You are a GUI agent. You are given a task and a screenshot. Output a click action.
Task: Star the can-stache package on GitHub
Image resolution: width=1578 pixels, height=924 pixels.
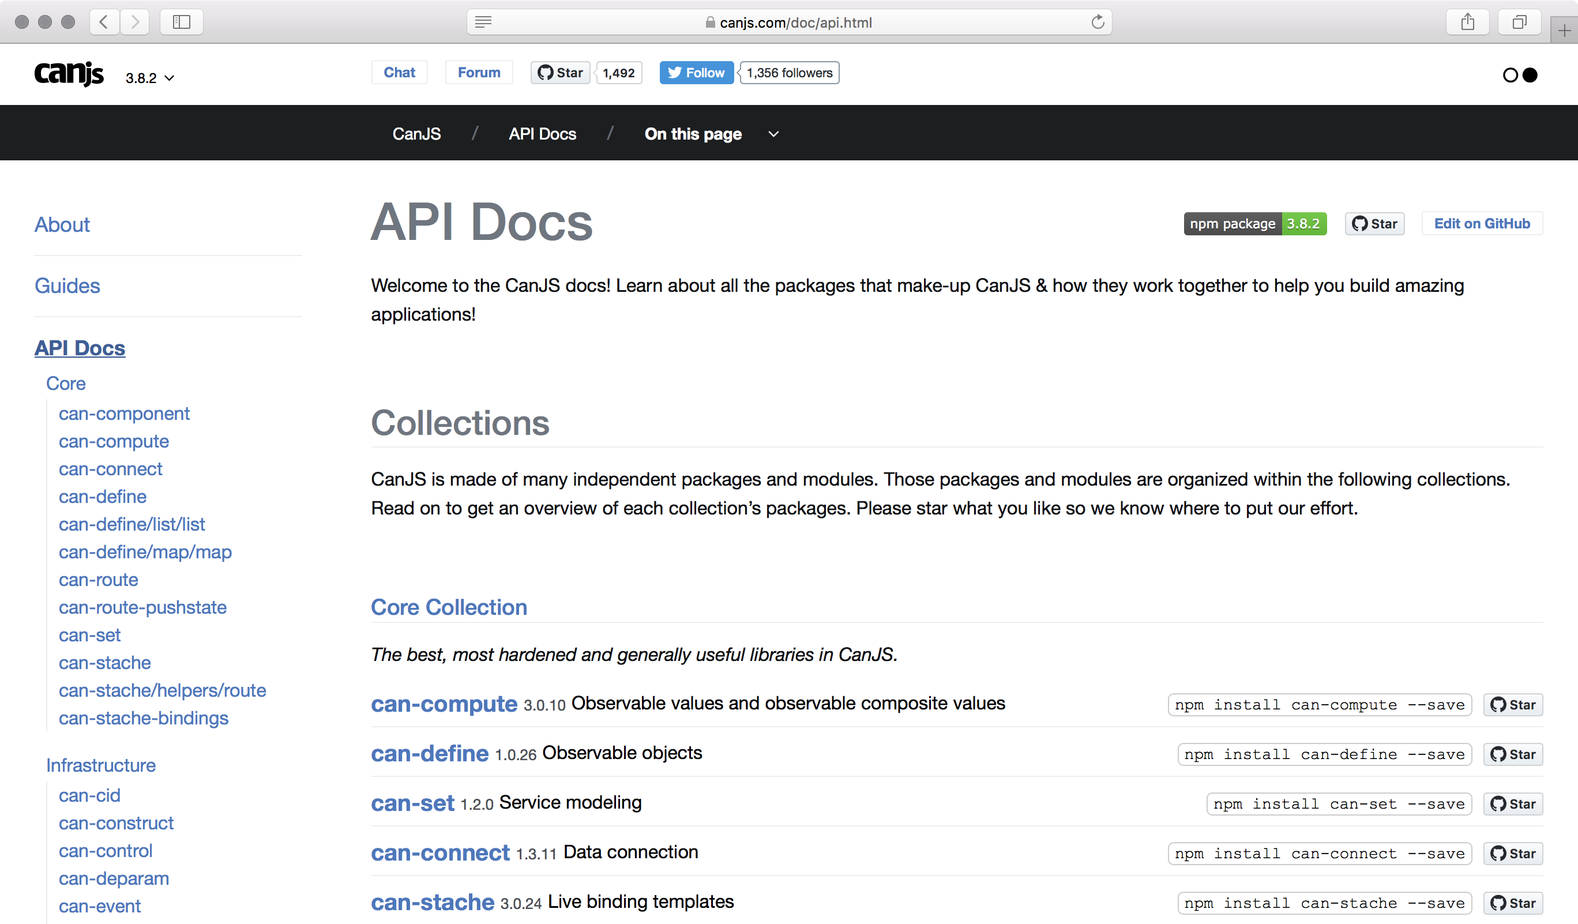tap(1513, 903)
